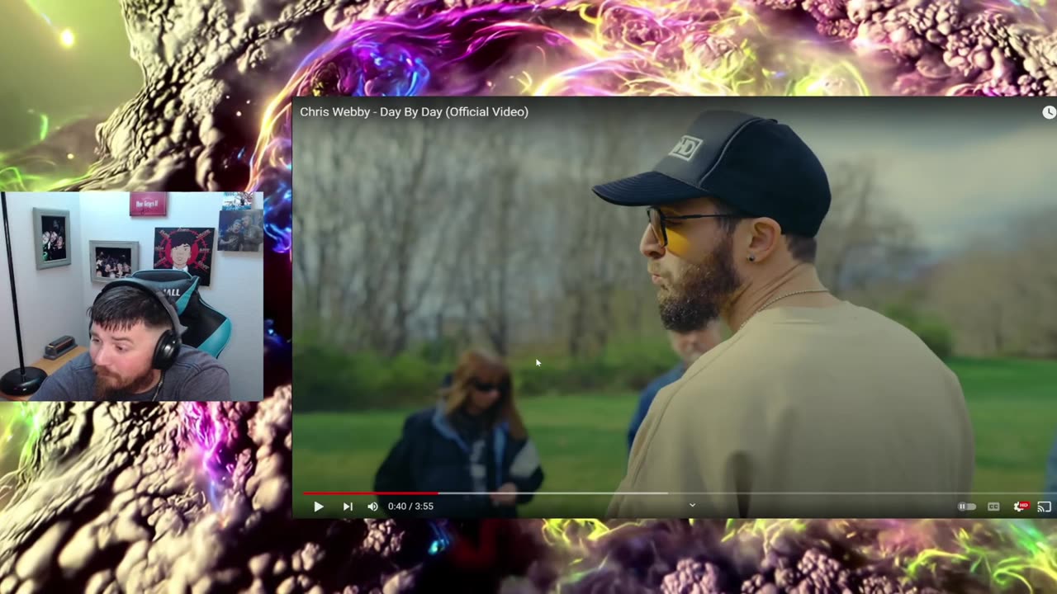1057x594 pixels.
Task: Play the Chris Webby video
Action: tap(318, 507)
